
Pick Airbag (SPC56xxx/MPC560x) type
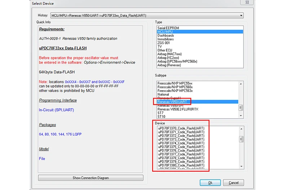point(200,61)
